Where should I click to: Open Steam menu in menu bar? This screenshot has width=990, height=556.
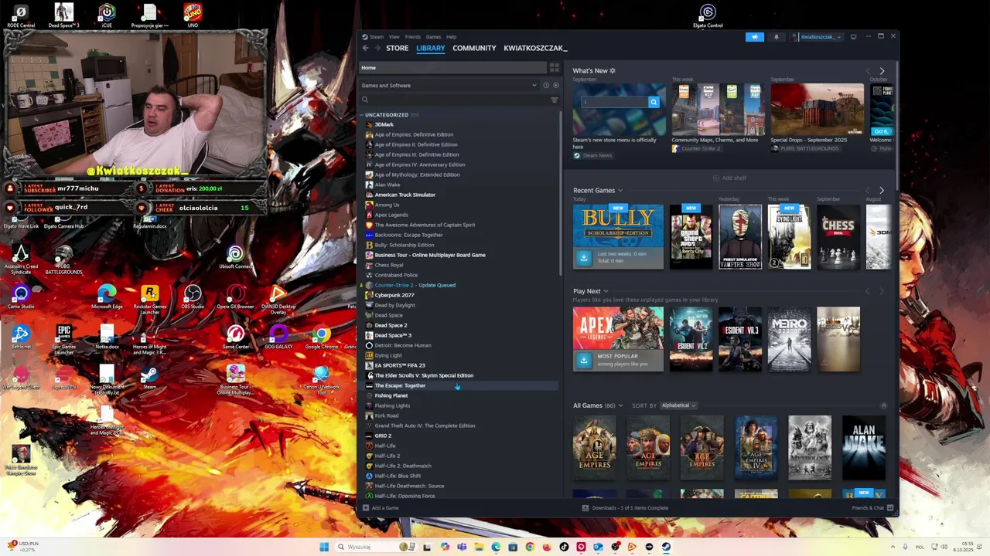tap(377, 36)
